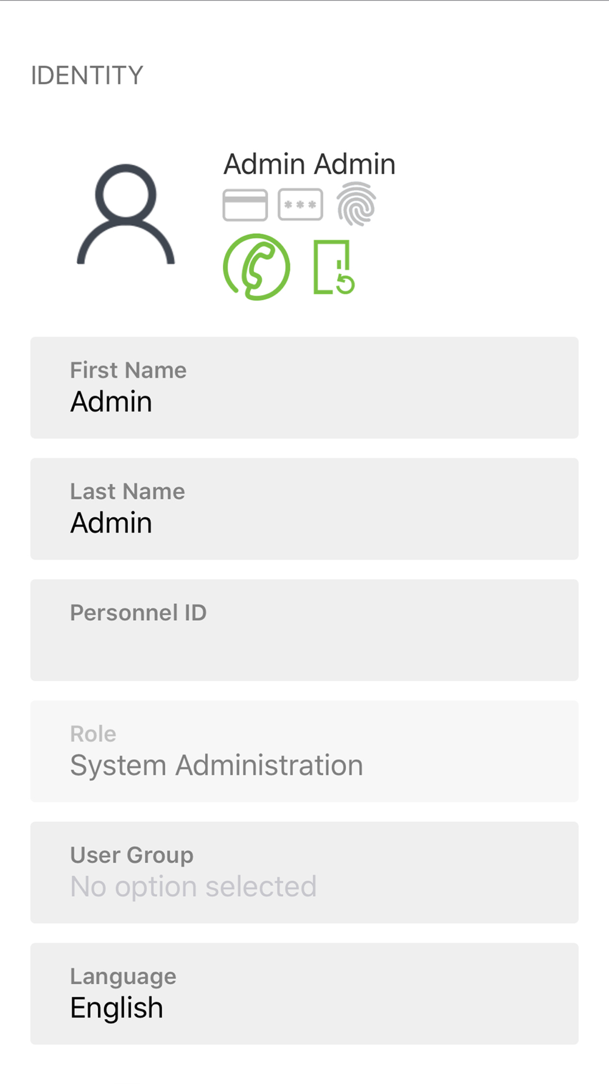Click the "No option selected" placeholder
The image size is (609, 1084).
[193, 887]
